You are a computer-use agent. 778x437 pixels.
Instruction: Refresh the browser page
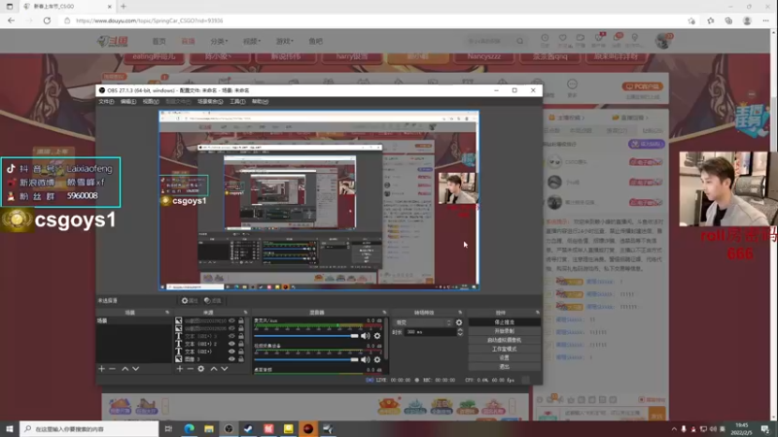pos(47,20)
